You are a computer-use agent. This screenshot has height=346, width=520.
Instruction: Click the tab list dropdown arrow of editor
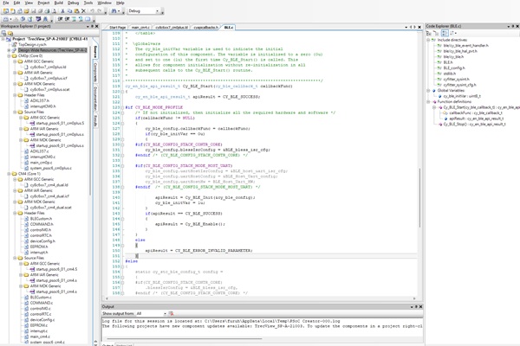(x=406, y=27)
